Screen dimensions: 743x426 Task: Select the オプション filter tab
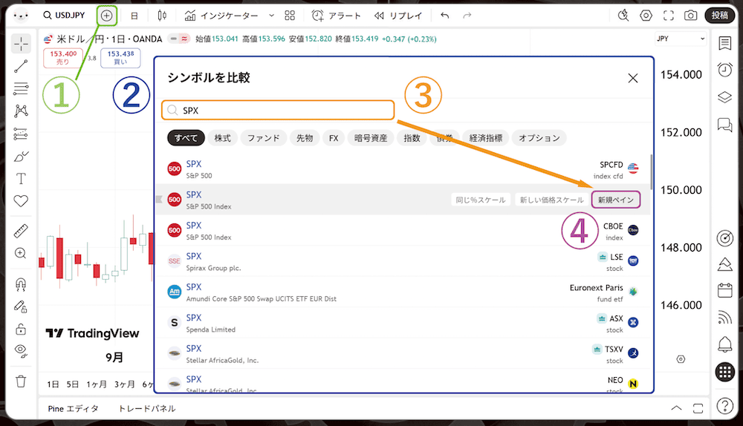coord(539,138)
